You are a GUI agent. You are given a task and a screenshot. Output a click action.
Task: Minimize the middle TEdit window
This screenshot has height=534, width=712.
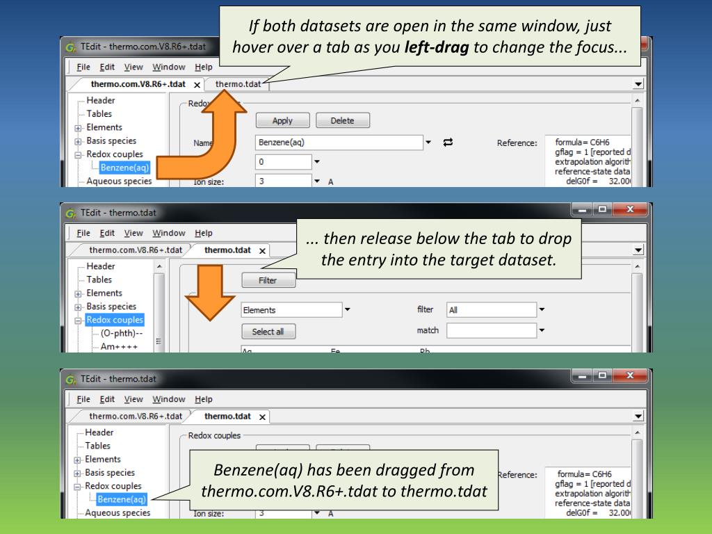pos(582,209)
